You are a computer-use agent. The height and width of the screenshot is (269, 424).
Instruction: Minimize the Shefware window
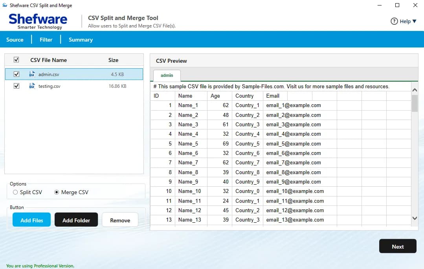click(x=380, y=5)
